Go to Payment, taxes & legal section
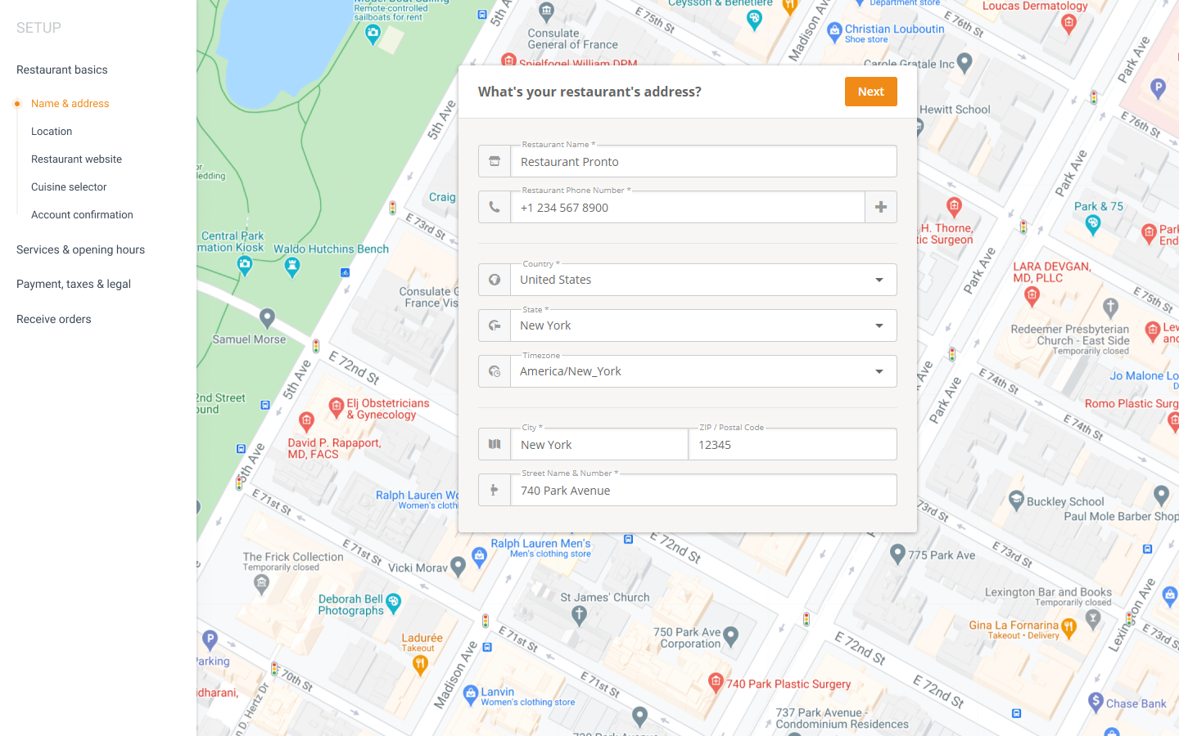 pos(74,284)
